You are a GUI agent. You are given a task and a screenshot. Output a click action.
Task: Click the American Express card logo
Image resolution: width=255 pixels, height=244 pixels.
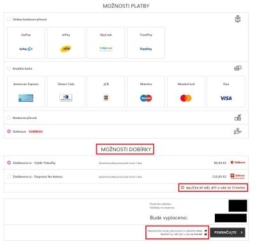26,98
